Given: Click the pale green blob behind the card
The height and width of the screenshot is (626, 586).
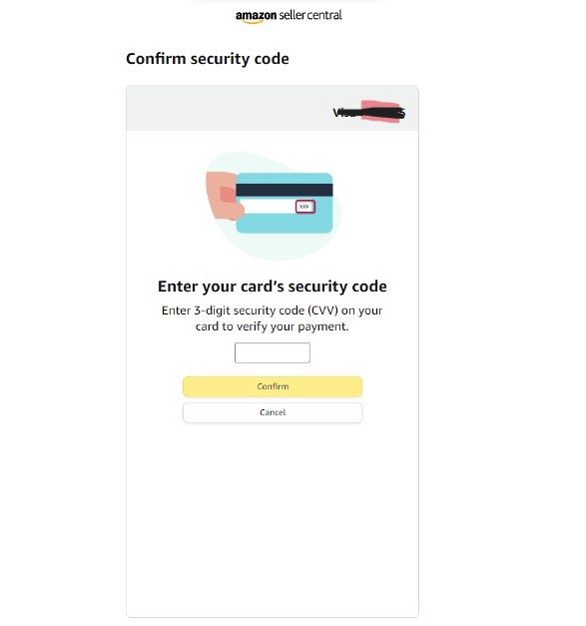Looking at the screenshot, I should [x=276, y=248].
